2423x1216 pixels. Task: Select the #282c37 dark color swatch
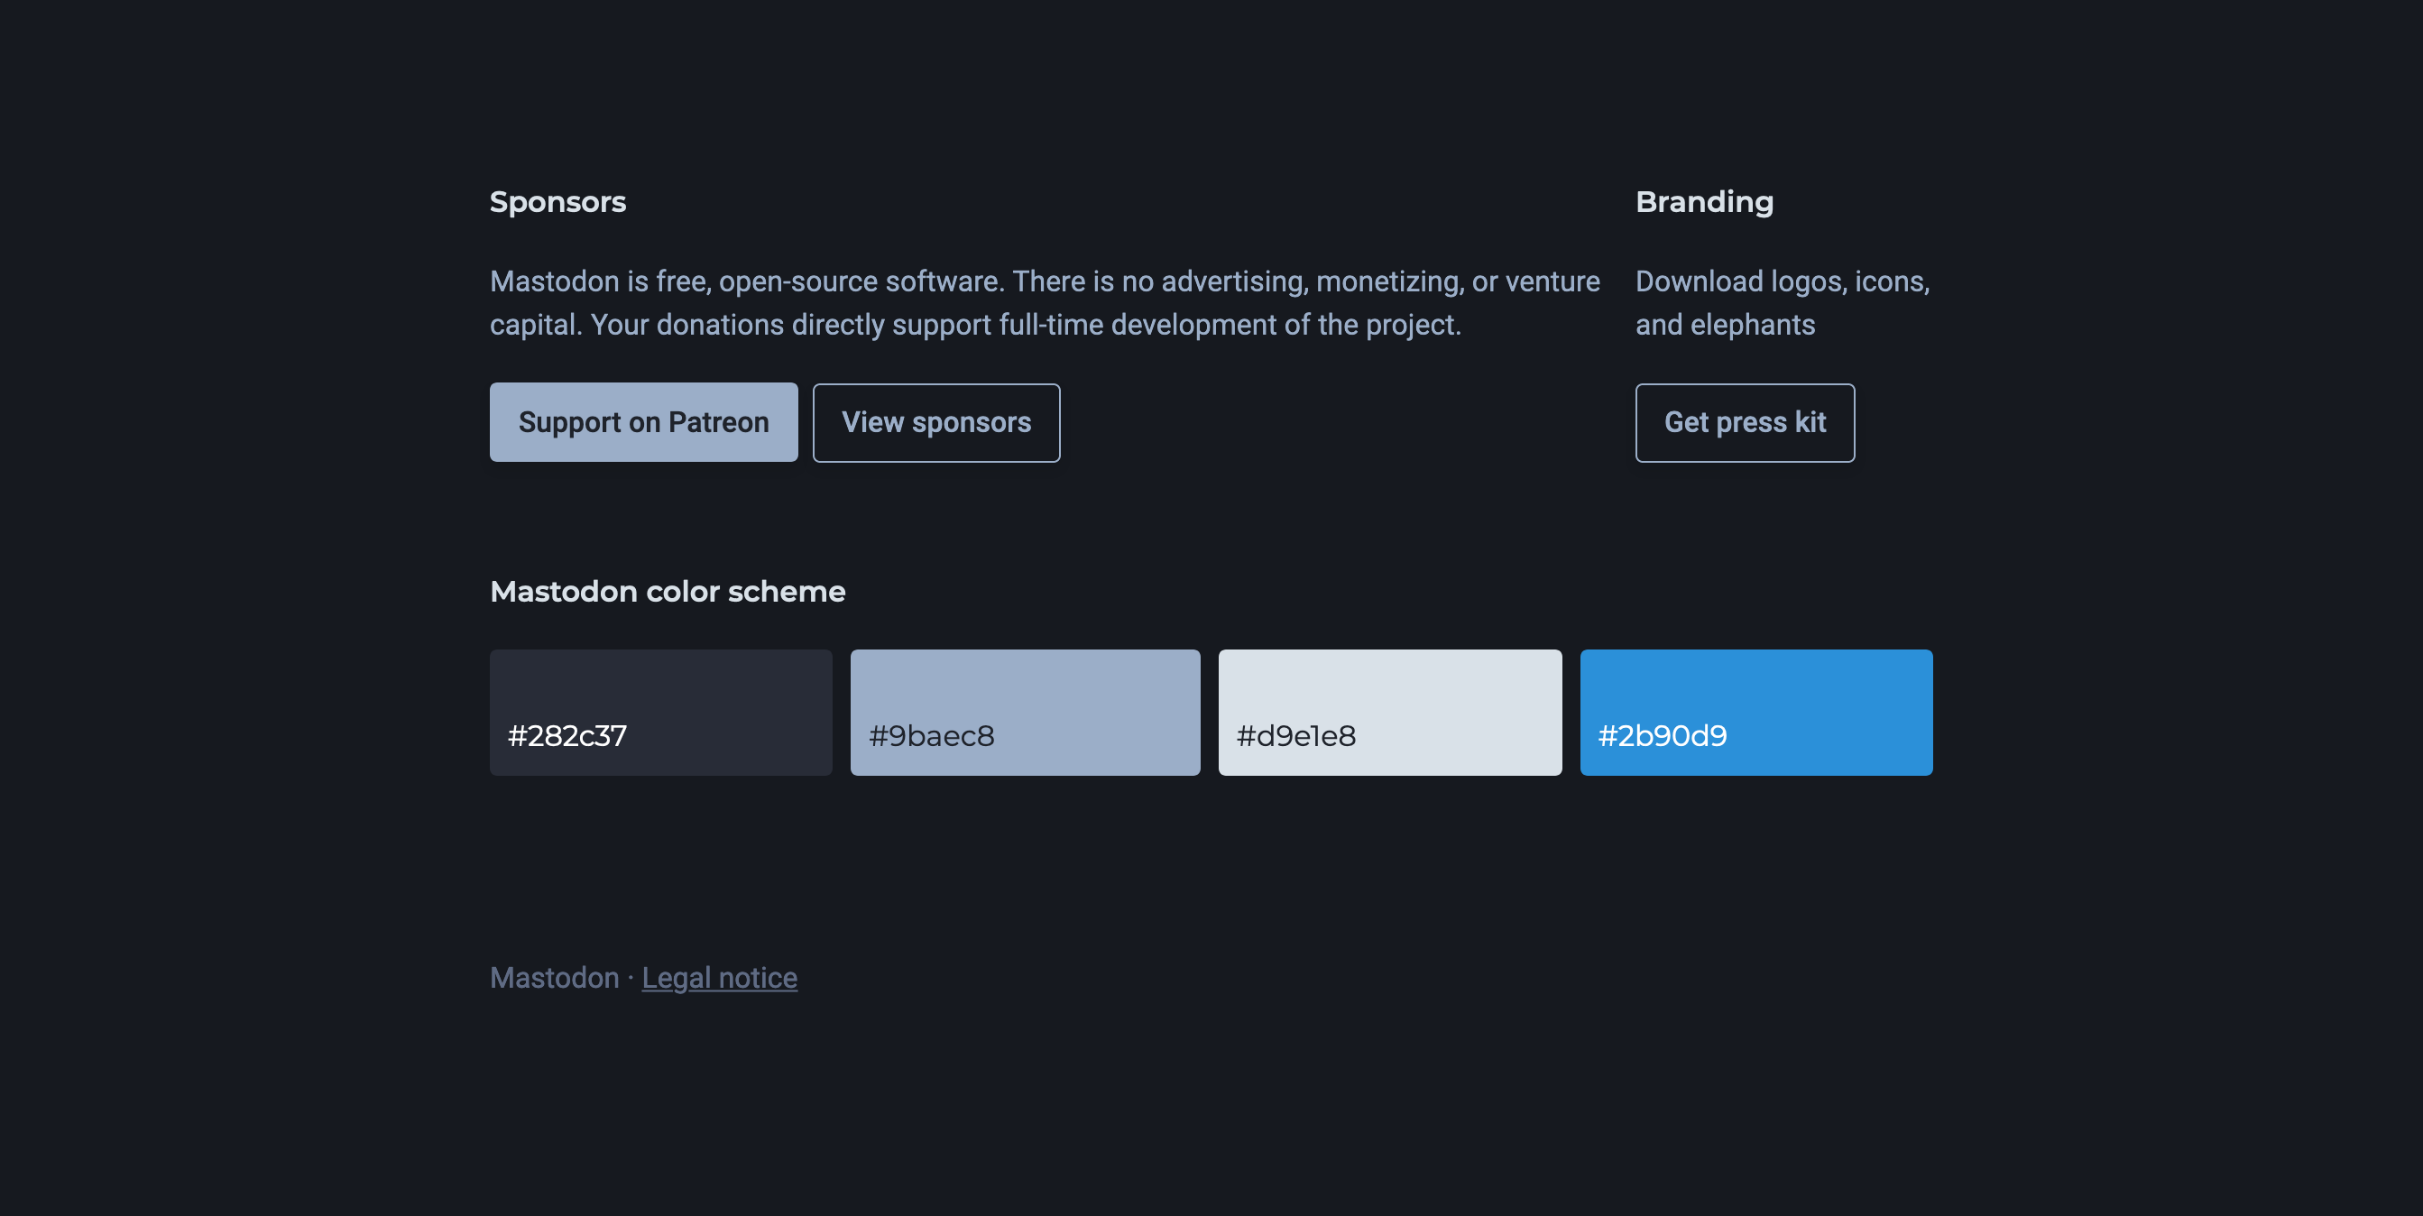661,712
